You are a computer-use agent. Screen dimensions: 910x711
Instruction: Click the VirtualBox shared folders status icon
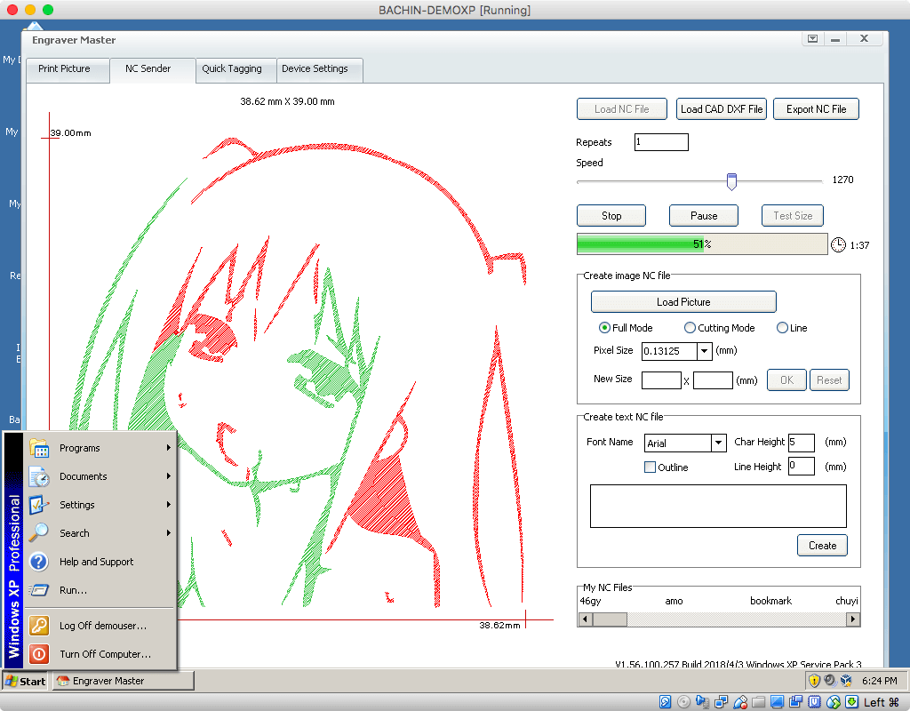759,702
